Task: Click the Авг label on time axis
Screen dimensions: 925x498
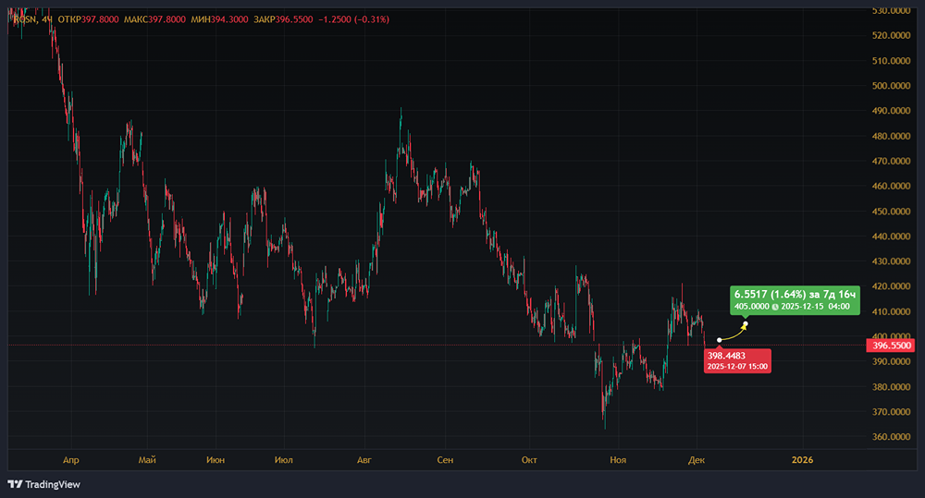Action: click(x=364, y=460)
